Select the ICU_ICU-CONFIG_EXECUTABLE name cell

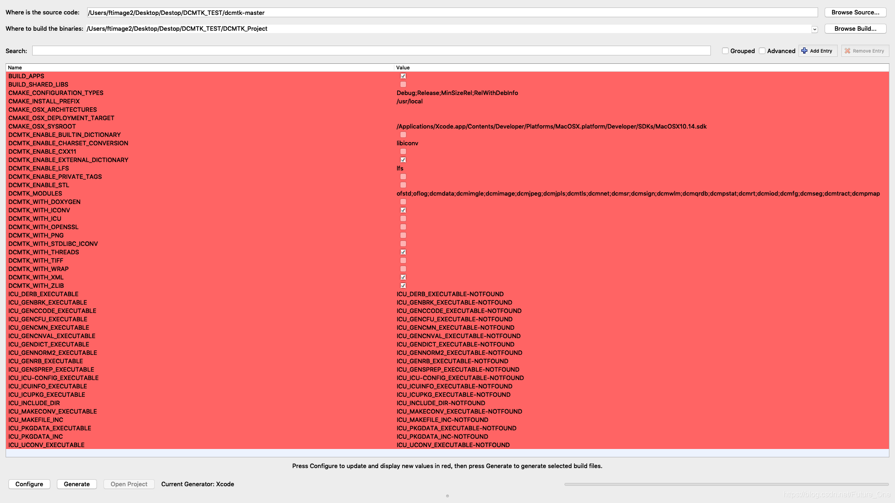coord(54,378)
